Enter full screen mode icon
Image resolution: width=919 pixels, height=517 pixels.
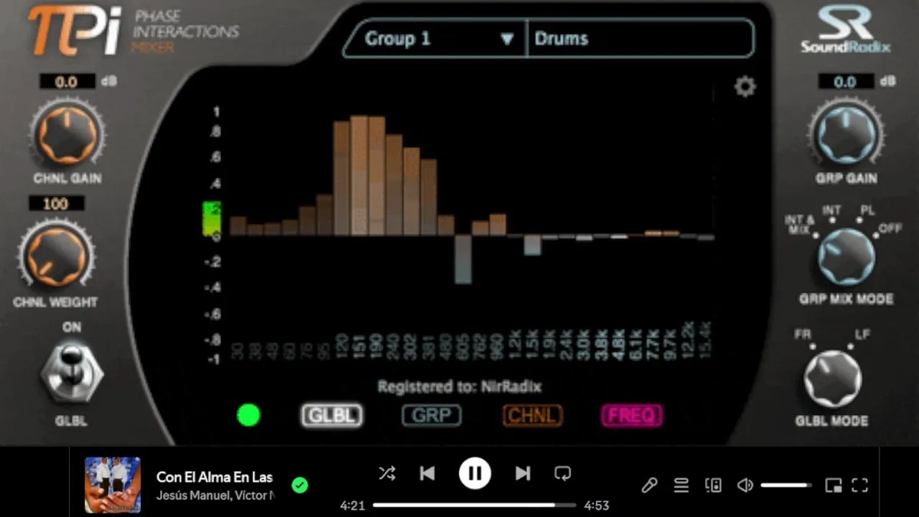coord(860,485)
